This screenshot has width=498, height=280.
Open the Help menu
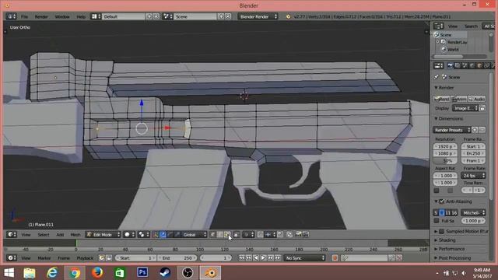[81, 16]
